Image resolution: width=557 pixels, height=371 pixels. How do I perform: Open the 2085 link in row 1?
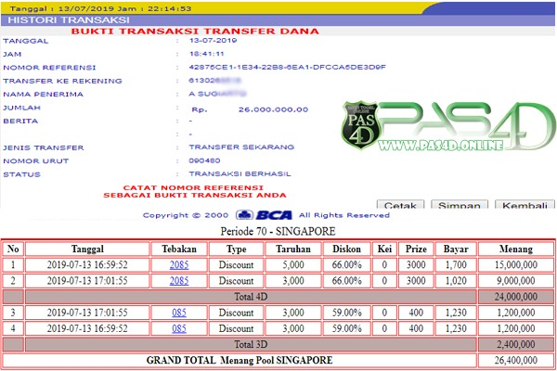(179, 265)
